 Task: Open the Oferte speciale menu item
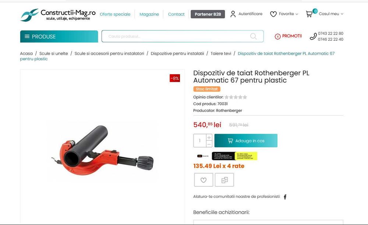(x=115, y=14)
